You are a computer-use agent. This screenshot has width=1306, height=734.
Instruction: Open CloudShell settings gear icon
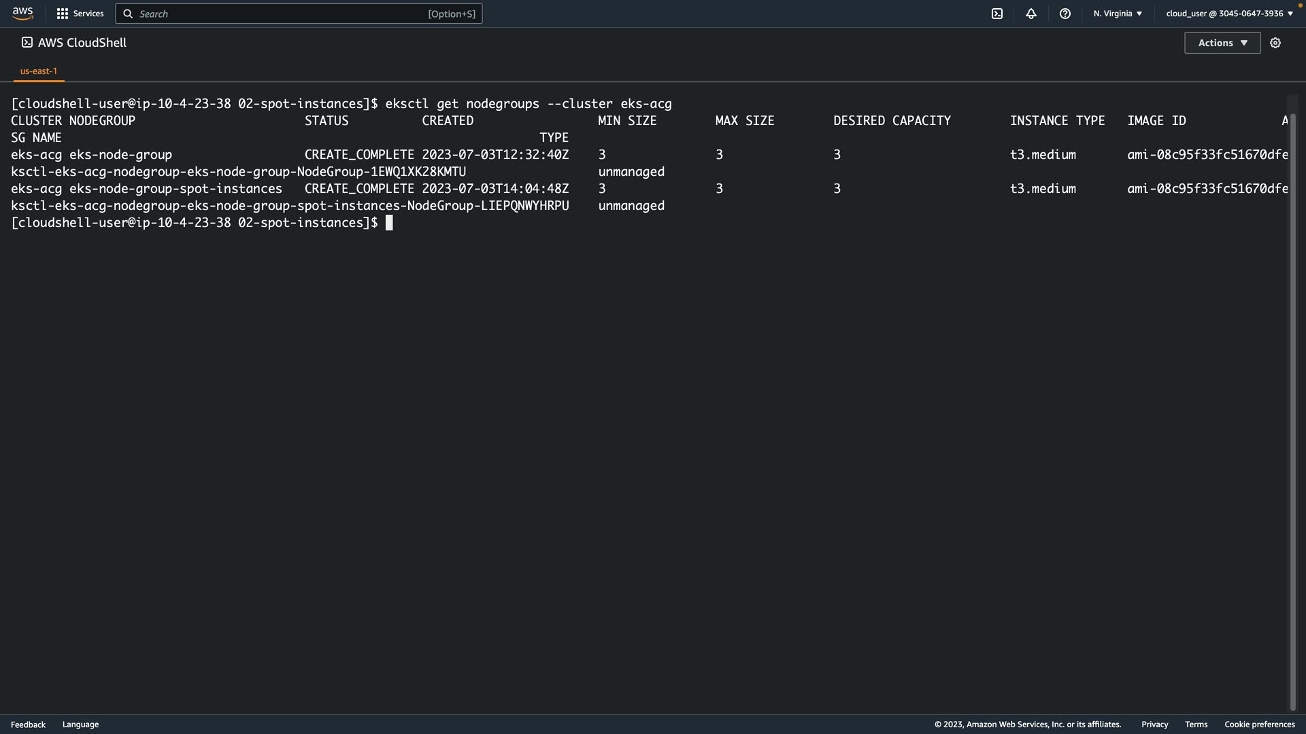click(x=1275, y=43)
